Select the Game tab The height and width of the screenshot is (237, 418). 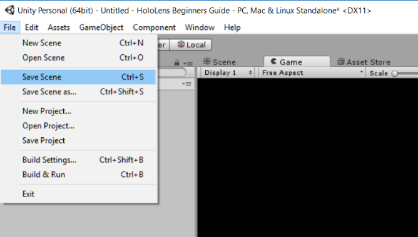click(x=297, y=62)
